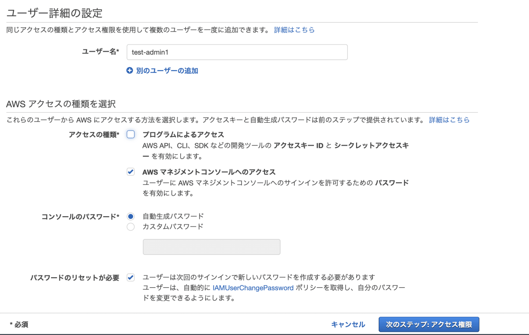
Task: Toggle programmatic access on
Action: pyautogui.click(x=130, y=135)
